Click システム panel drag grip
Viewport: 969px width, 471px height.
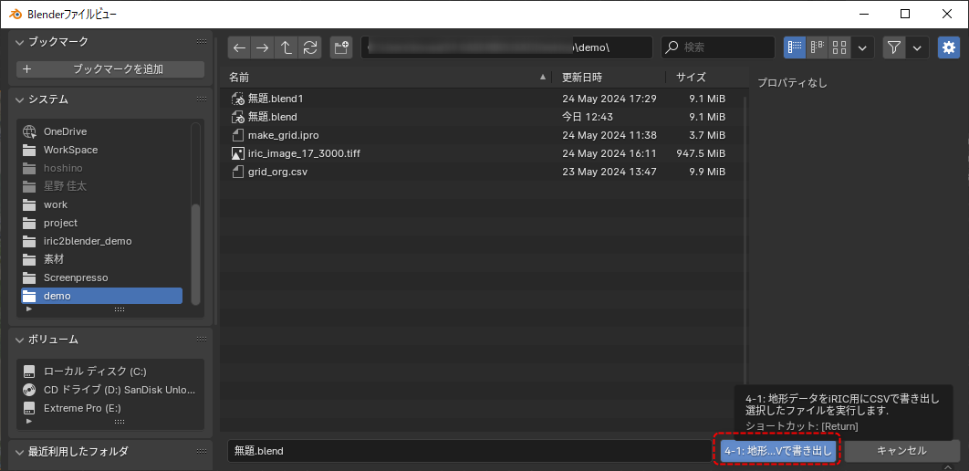tap(202, 99)
